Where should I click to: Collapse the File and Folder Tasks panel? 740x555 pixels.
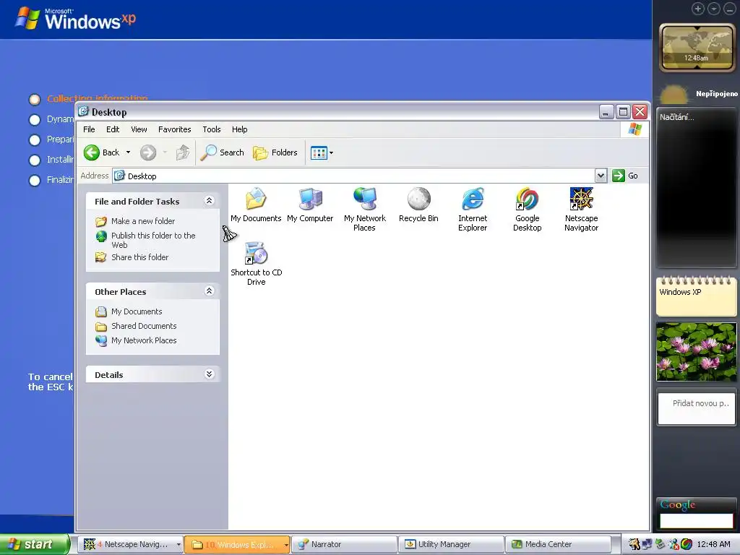point(209,201)
